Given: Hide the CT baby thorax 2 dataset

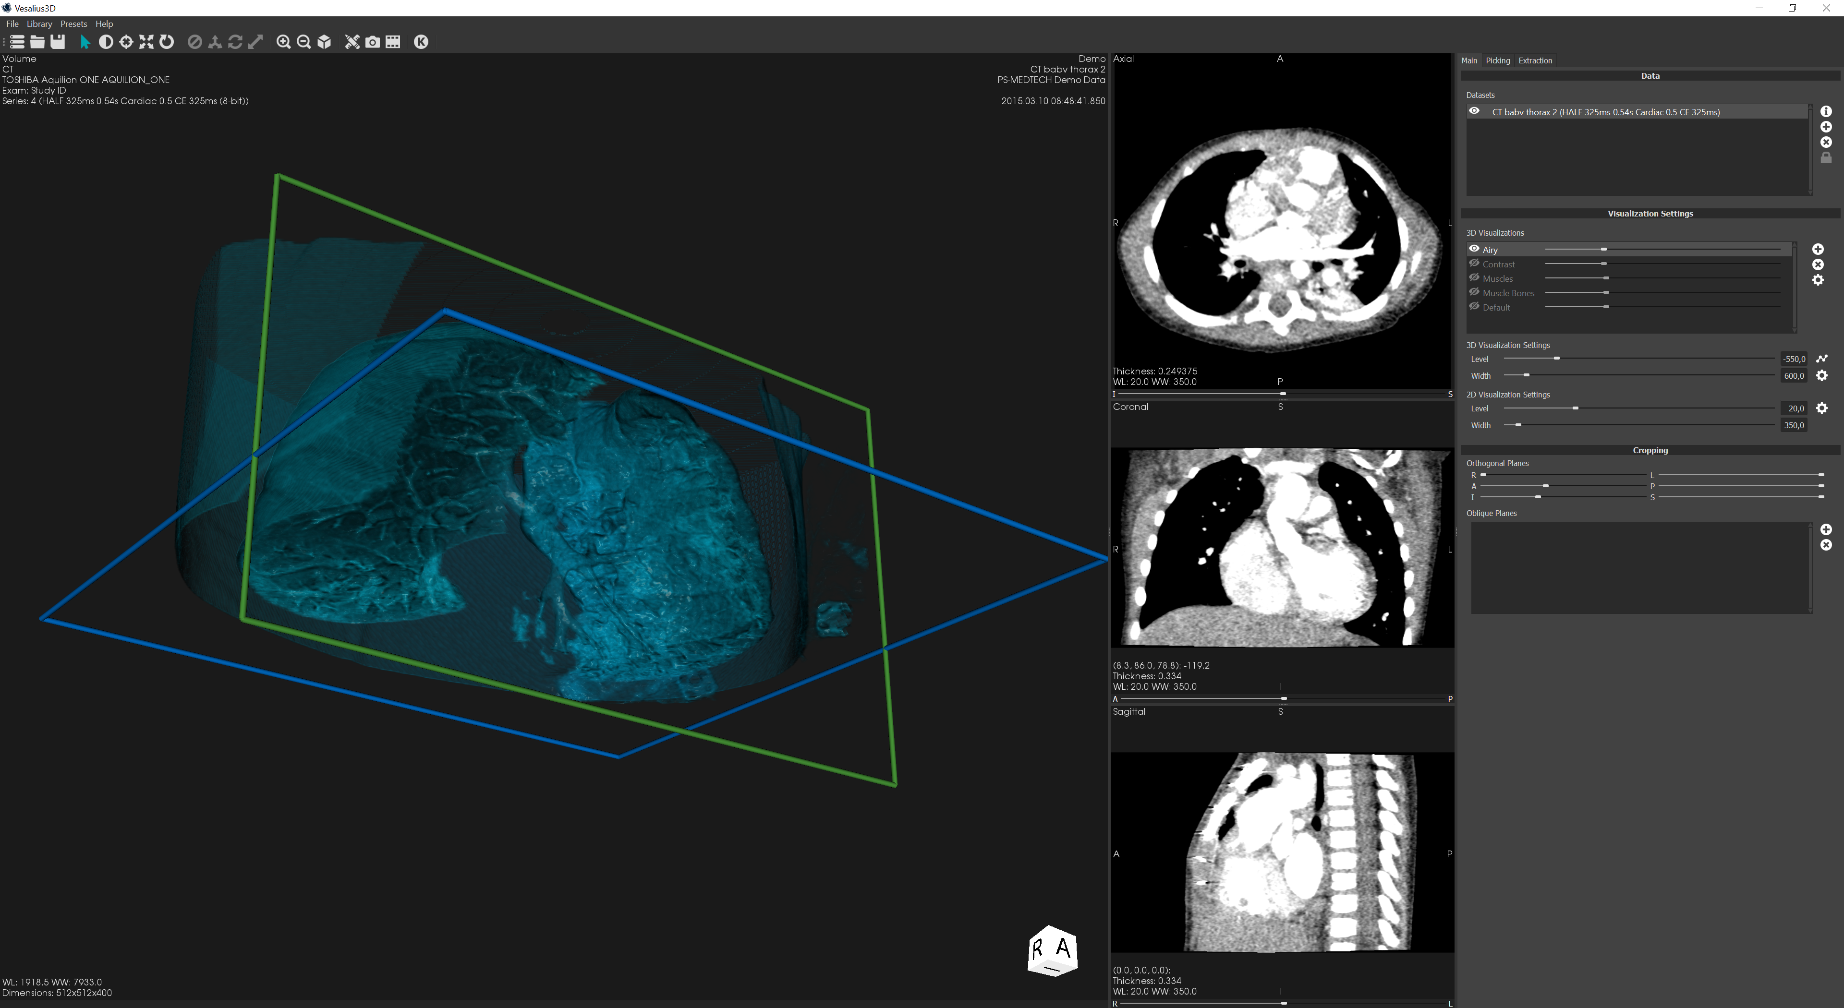Looking at the screenshot, I should click(1474, 112).
